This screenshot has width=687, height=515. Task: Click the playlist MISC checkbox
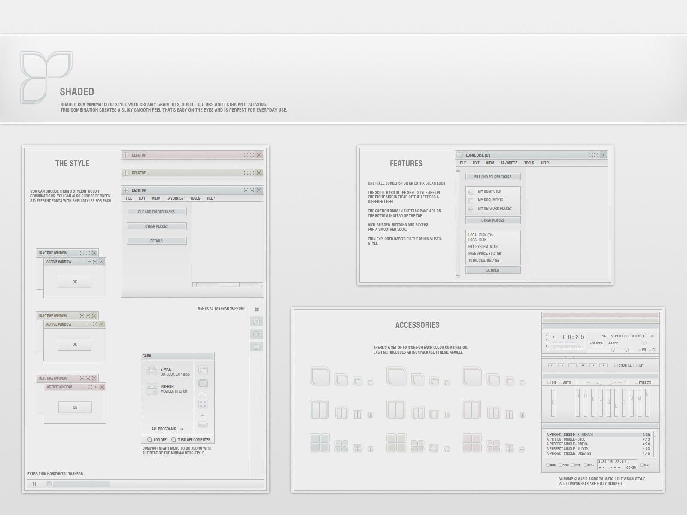(x=585, y=465)
